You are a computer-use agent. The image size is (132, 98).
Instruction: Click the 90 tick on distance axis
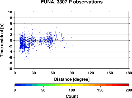tap(72, 73)
